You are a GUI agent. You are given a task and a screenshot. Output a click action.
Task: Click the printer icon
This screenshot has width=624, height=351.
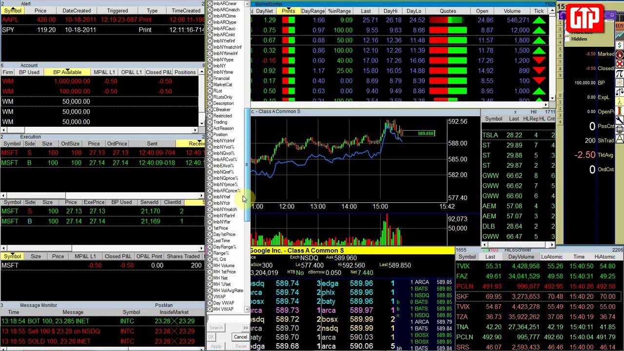(x=620, y=130)
